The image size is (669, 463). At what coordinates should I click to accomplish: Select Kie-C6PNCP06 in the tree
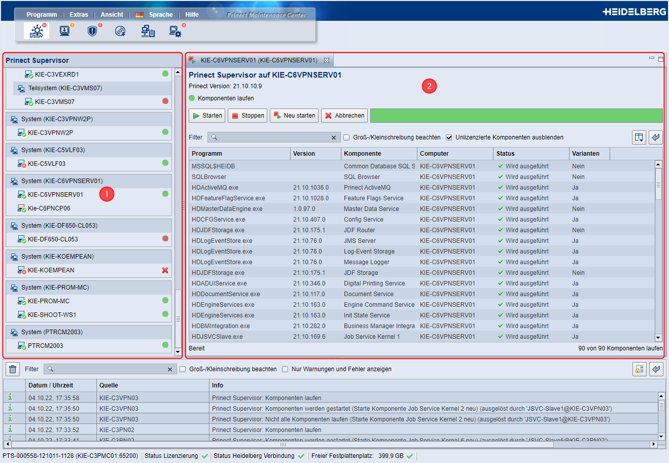49,208
